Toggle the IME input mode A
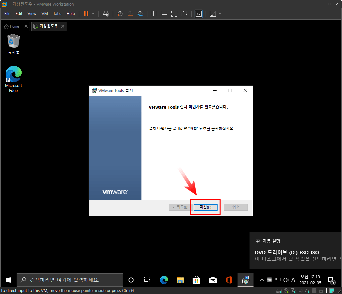342x294 pixels. pyautogui.click(x=293, y=280)
